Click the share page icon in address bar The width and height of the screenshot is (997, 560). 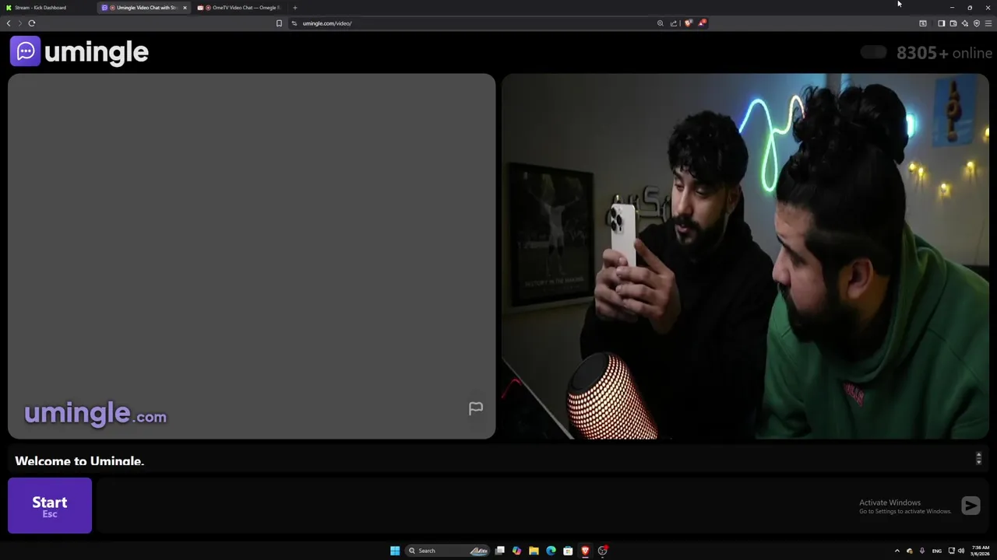pyautogui.click(x=674, y=23)
